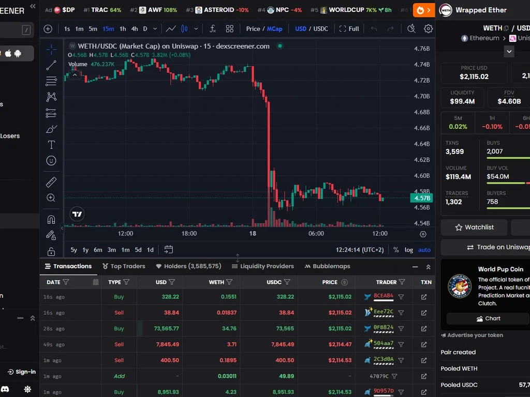Click Sign-in in sidebar
This screenshot has height=397, width=530.
coord(22,372)
